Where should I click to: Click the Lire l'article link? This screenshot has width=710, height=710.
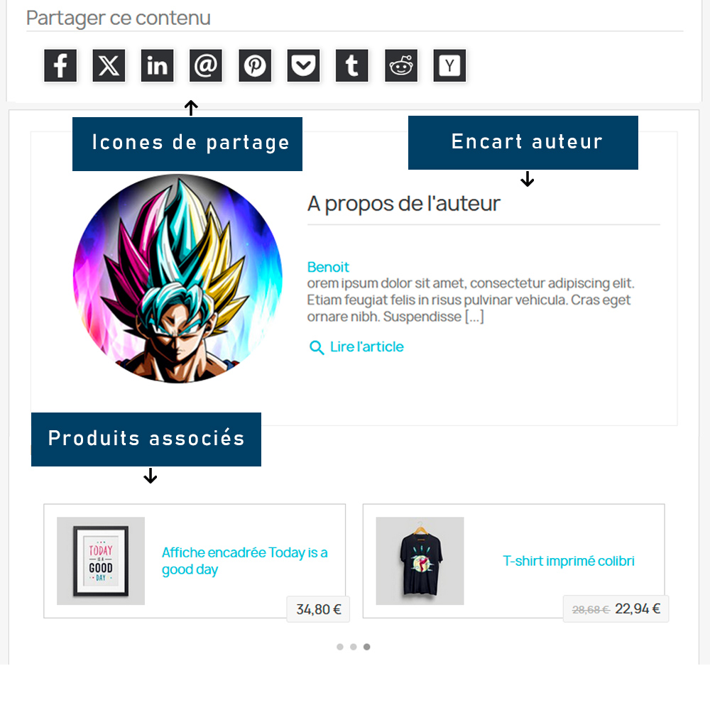coord(367,347)
